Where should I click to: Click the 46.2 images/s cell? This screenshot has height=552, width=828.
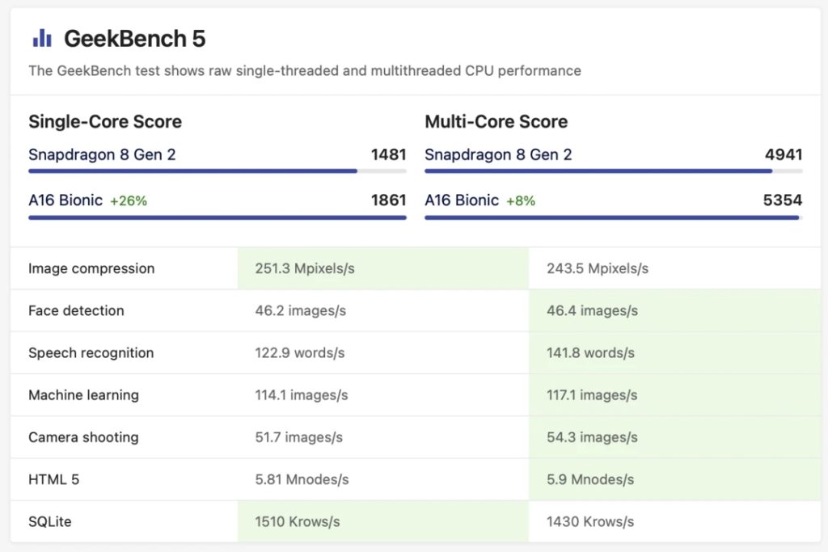pos(383,310)
